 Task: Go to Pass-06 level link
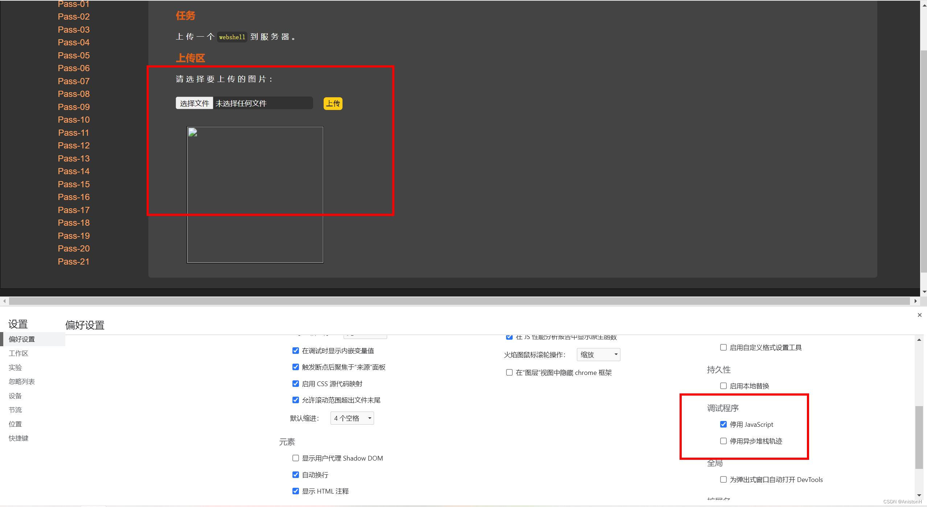pos(74,68)
